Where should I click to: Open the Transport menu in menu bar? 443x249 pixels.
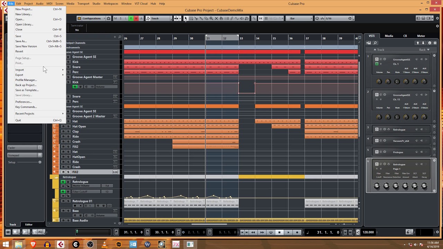83,3
